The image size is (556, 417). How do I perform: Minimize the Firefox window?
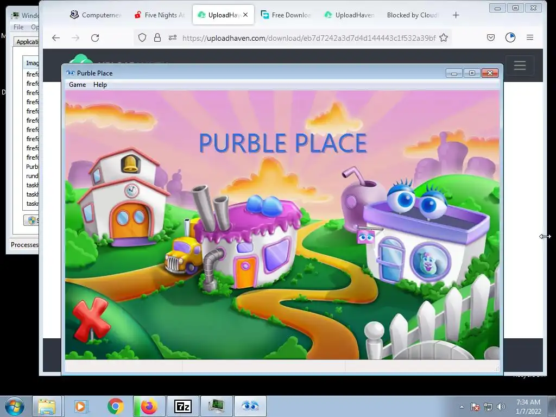(x=497, y=8)
